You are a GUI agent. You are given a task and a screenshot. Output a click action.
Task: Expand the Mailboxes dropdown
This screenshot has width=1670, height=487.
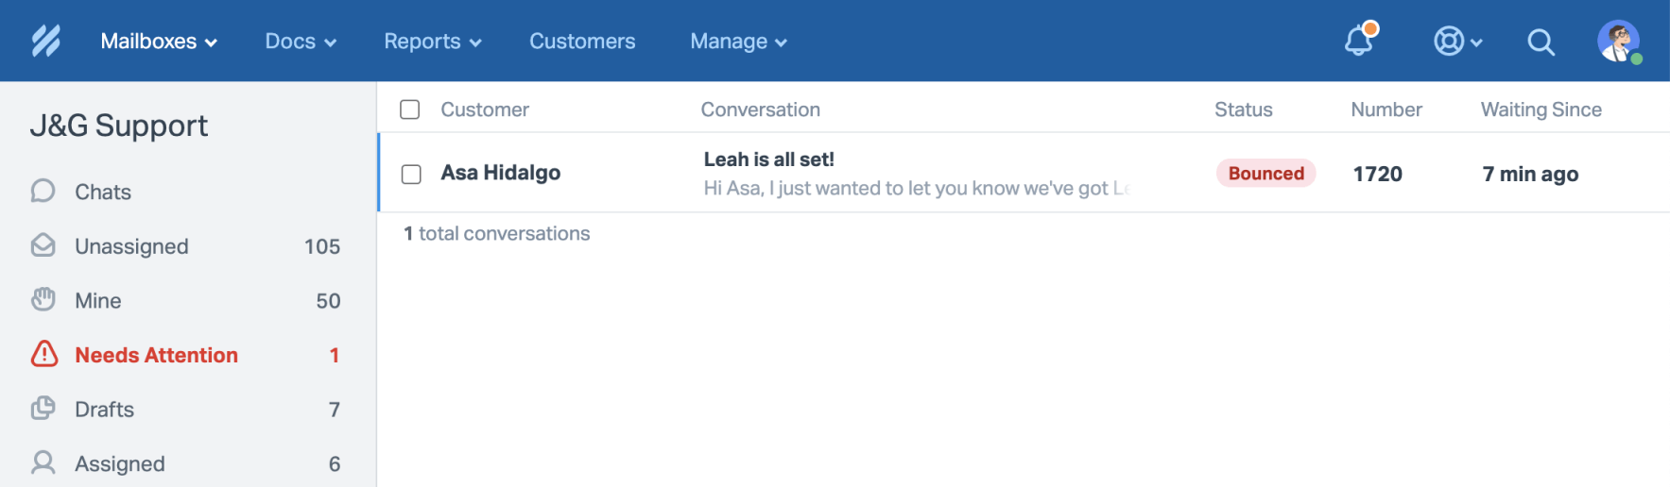[x=159, y=42]
